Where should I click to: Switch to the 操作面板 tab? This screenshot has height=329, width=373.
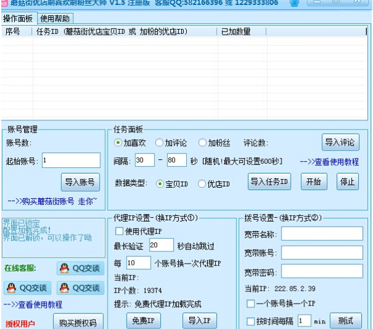click(19, 19)
